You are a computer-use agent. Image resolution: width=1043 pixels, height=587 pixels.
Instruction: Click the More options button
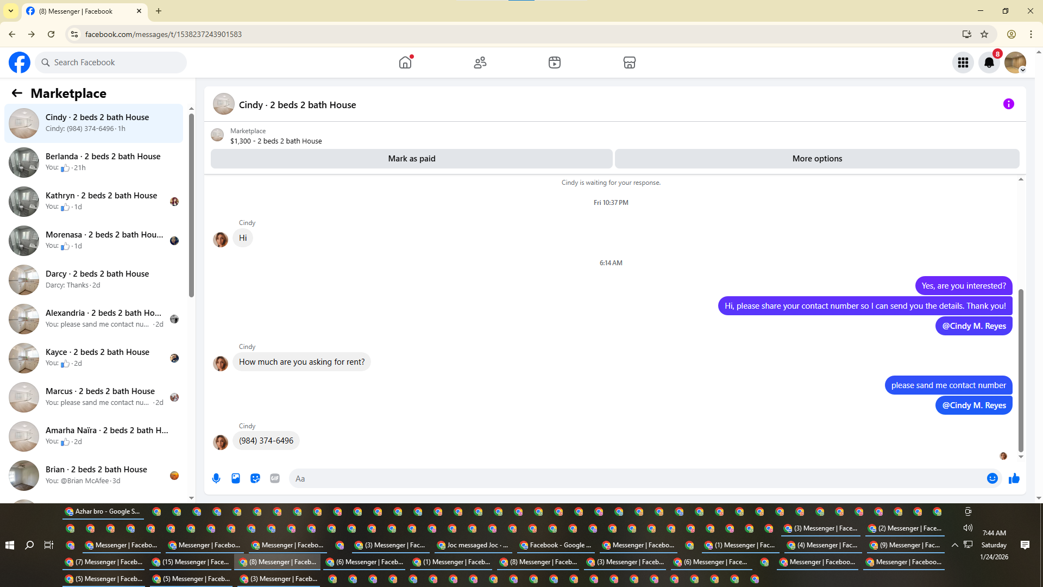pyautogui.click(x=816, y=159)
